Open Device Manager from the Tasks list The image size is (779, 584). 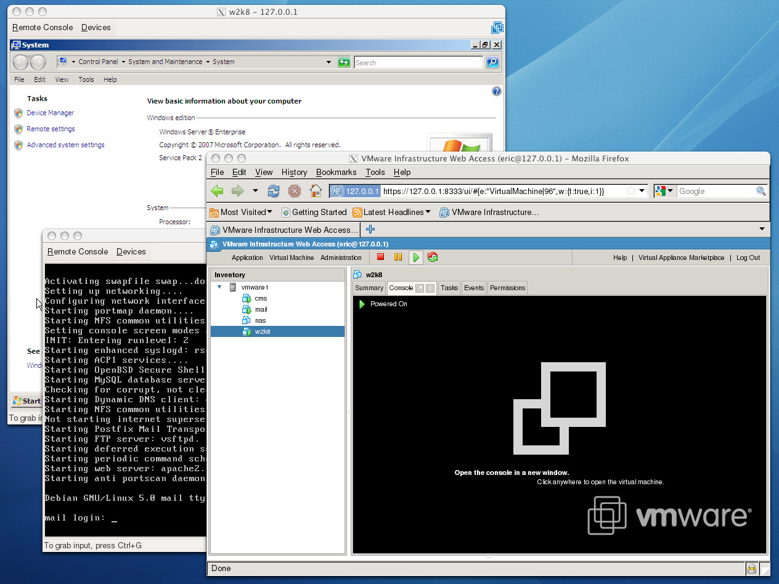point(50,113)
